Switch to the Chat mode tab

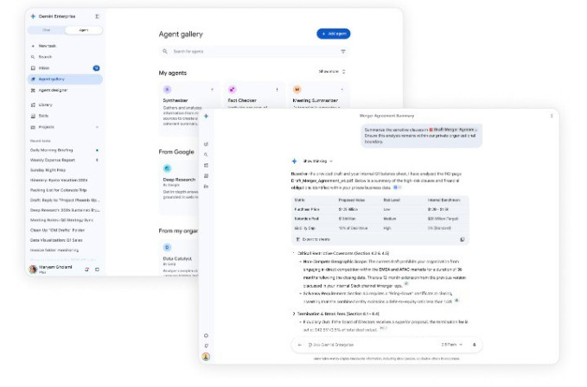pyautogui.click(x=47, y=30)
